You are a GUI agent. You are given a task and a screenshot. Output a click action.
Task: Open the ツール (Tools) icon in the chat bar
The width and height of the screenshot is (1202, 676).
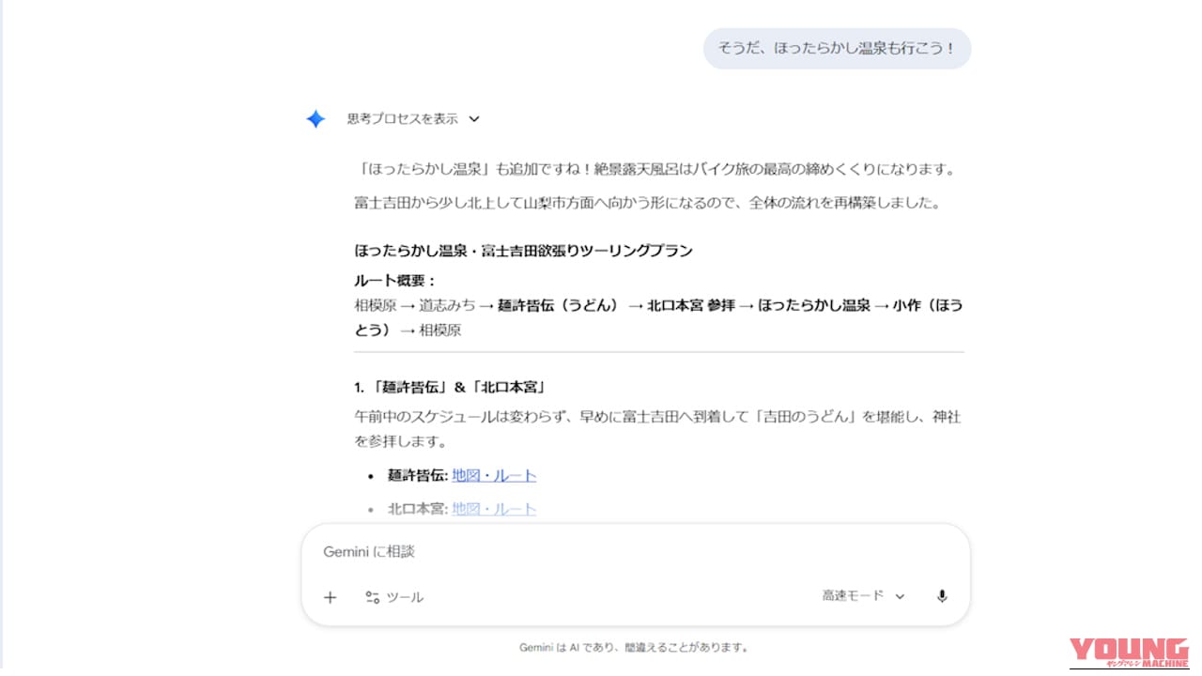point(396,597)
